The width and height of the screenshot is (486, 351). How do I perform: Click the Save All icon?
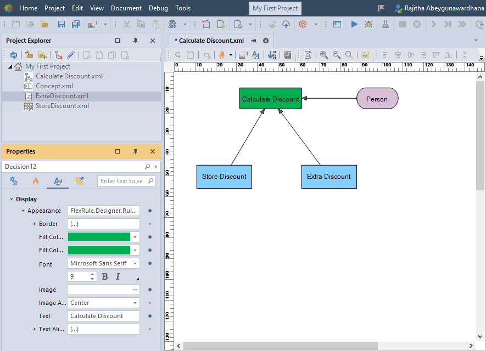76,24
